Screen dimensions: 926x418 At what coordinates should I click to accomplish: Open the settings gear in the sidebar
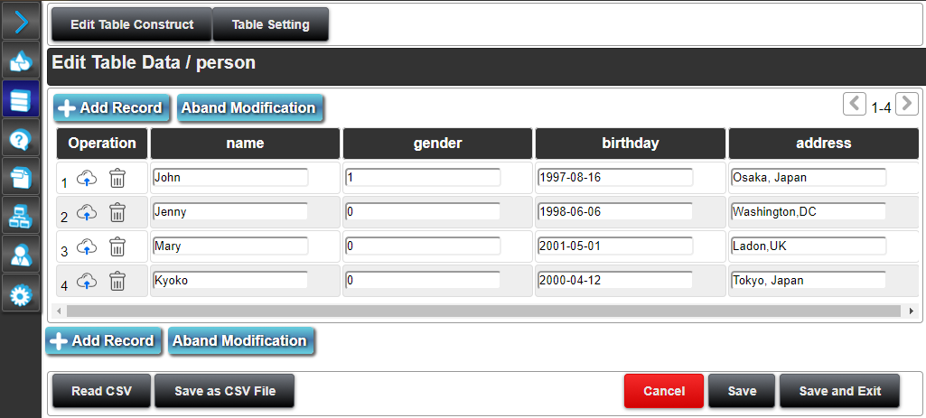click(20, 294)
